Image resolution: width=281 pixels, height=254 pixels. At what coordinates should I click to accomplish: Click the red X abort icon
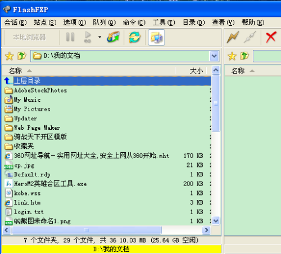point(271,37)
